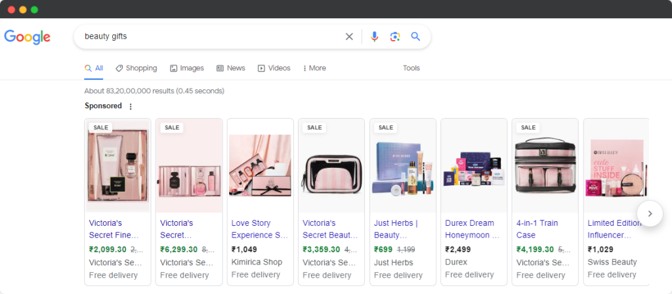
Task: Open Durex Dream Honeymoon product link
Action: click(x=472, y=229)
